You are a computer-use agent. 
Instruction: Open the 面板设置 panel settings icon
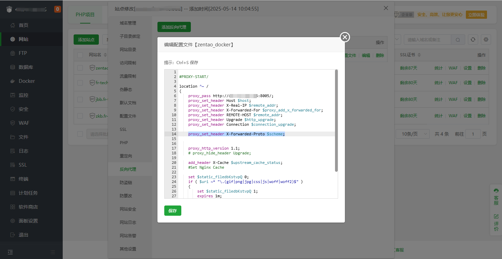(13, 221)
